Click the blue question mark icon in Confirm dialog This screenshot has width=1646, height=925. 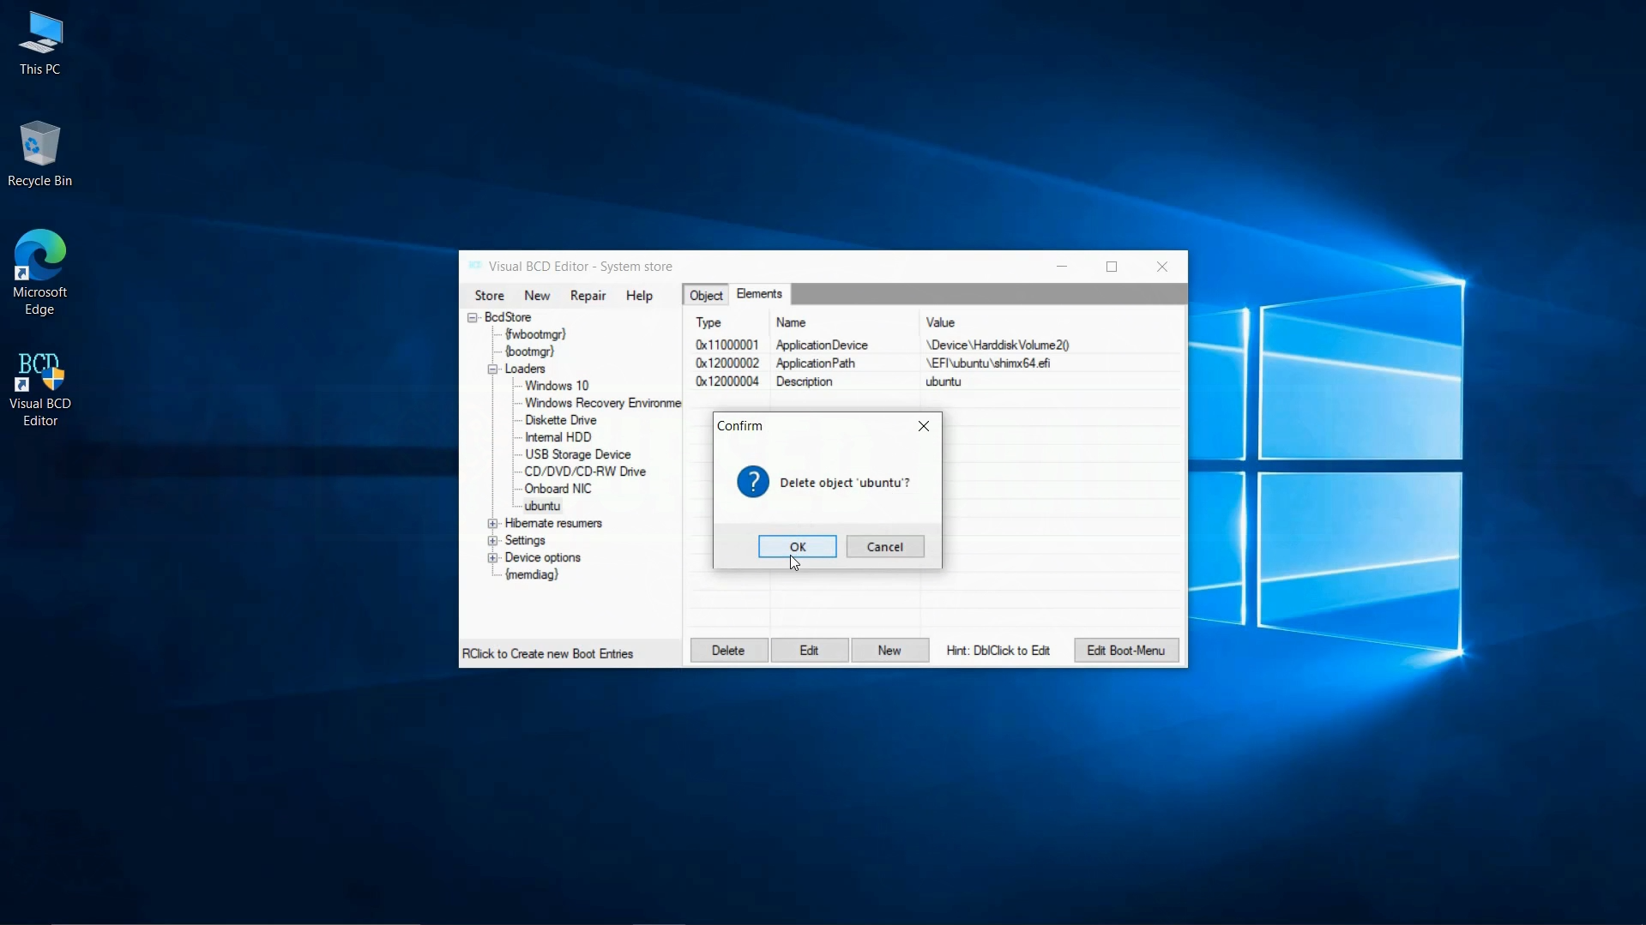pyautogui.click(x=753, y=482)
